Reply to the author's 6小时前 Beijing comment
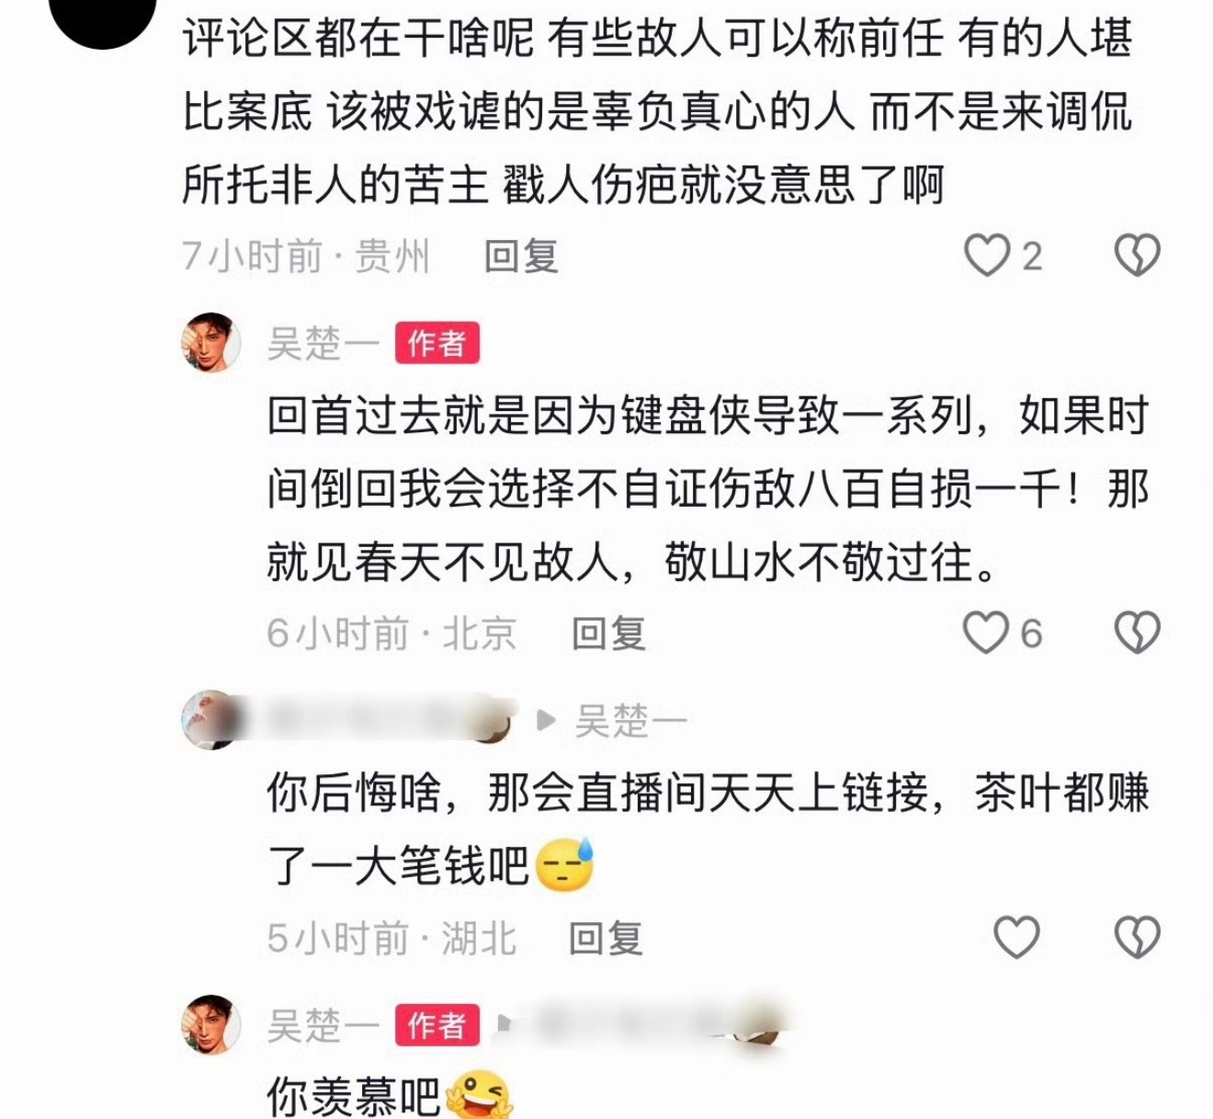Image resolution: width=1213 pixels, height=1119 pixels. coord(608,633)
